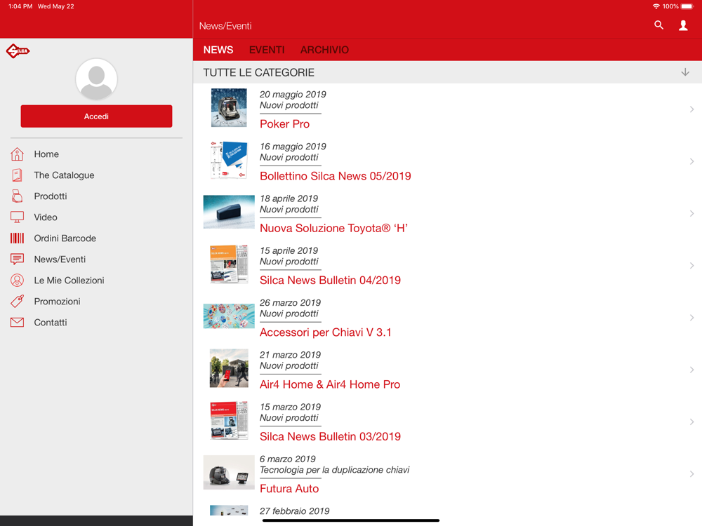Select the Home house icon
Viewport: 702px width, 526px height.
(18, 154)
